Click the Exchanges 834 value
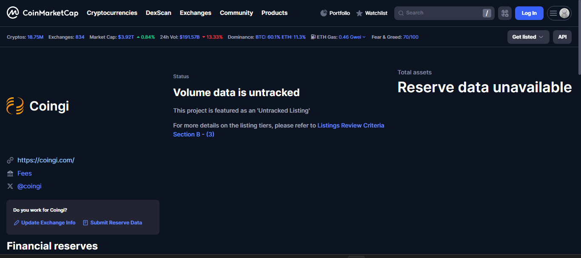Screen dimensions: 581x258 tap(80, 37)
